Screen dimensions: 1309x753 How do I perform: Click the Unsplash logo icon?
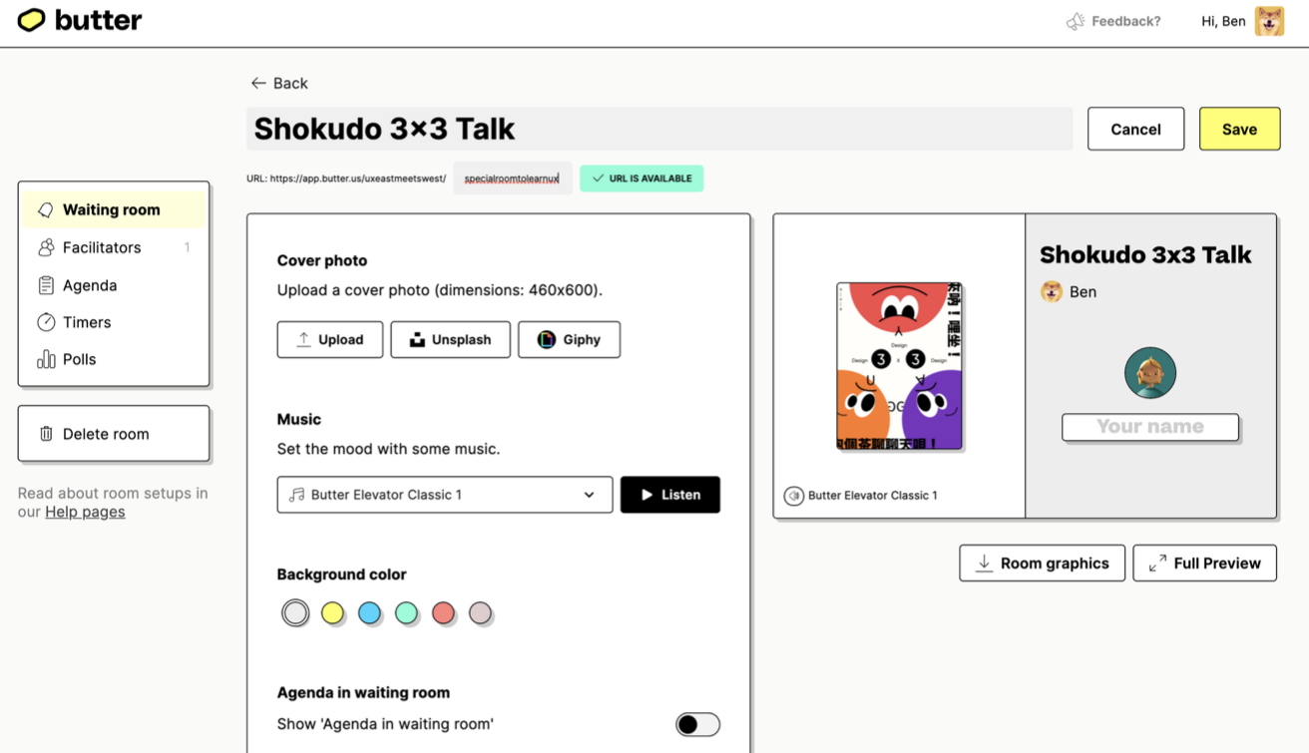tap(417, 339)
